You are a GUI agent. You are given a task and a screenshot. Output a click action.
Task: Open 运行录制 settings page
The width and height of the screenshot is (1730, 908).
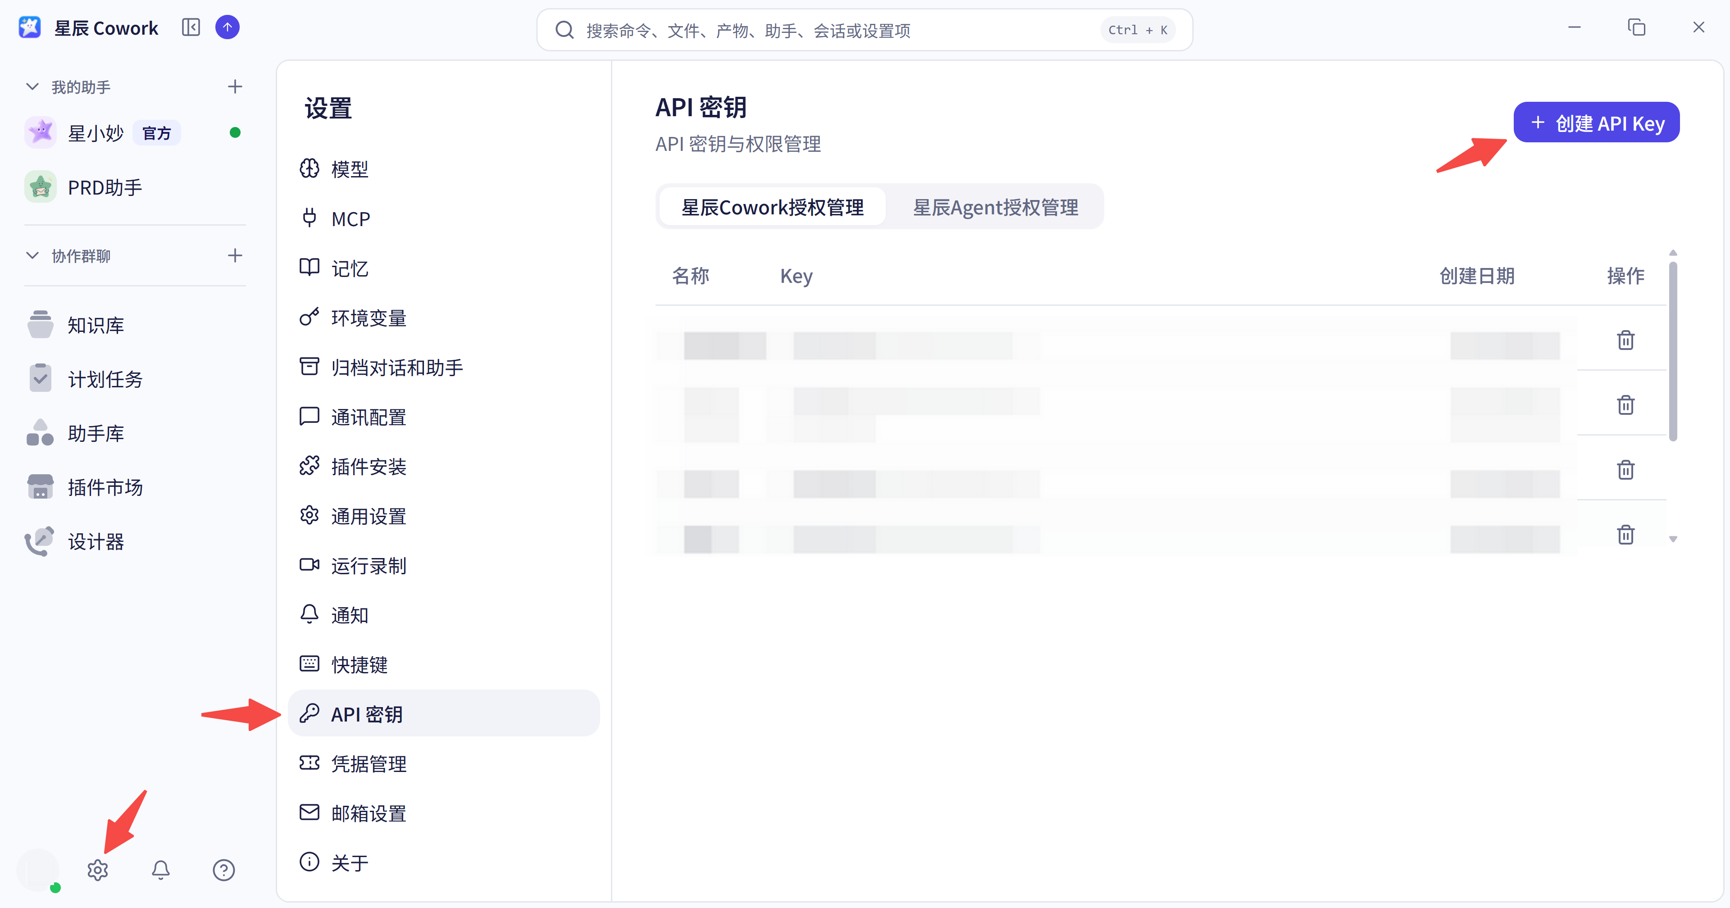[443, 566]
